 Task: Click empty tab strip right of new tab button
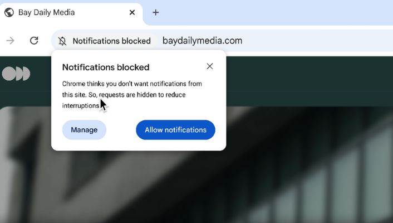[278, 12]
